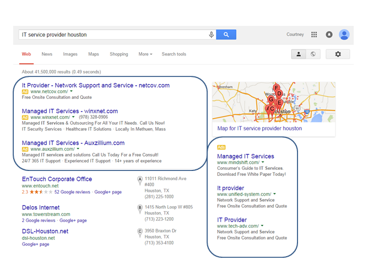The height and width of the screenshot is (271, 368).
Task: Expand dropdown arrow next to www.winxnet.com
Action: point(73,117)
